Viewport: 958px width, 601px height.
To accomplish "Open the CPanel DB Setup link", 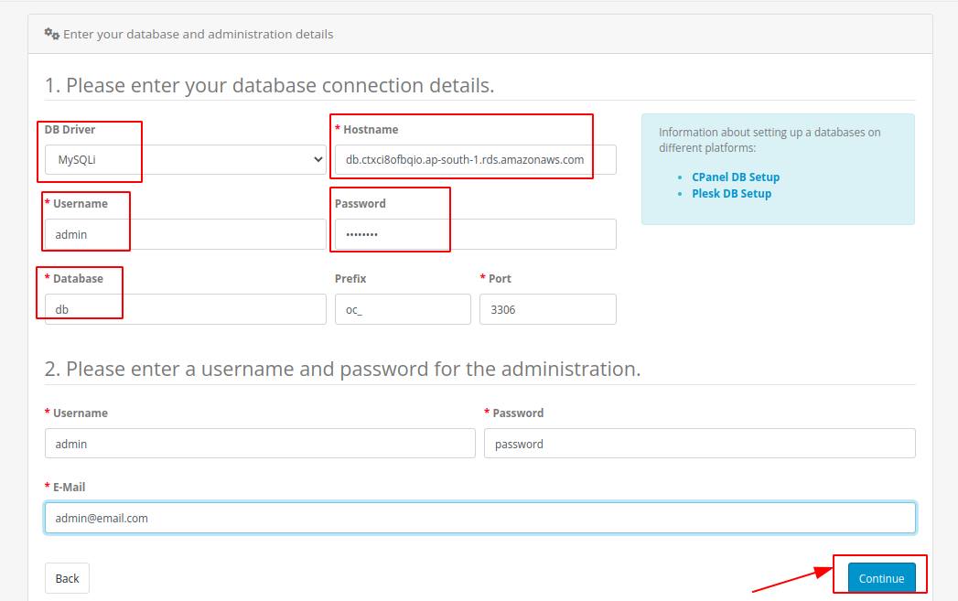I will [736, 177].
